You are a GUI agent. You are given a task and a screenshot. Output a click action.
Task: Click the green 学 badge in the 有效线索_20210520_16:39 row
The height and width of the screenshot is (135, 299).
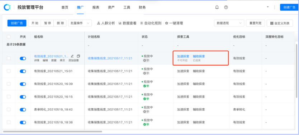click(x=146, y=86)
